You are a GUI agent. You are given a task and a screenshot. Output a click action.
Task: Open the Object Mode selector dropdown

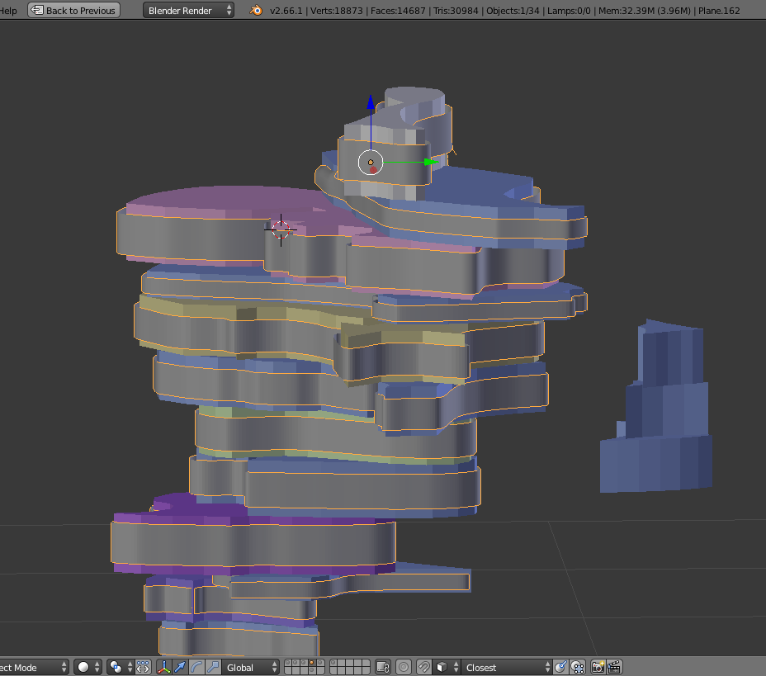tap(33, 667)
